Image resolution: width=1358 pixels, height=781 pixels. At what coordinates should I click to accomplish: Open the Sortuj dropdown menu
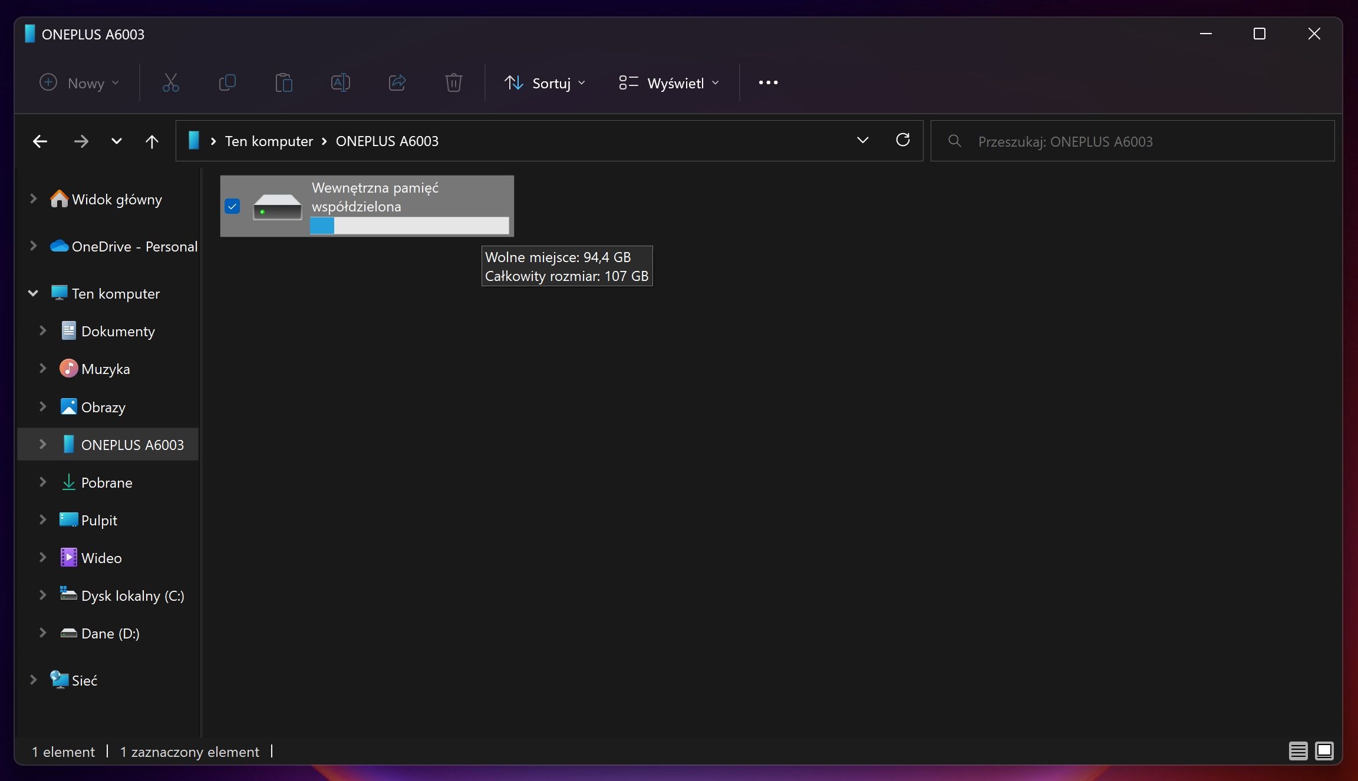pyautogui.click(x=545, y=83)
